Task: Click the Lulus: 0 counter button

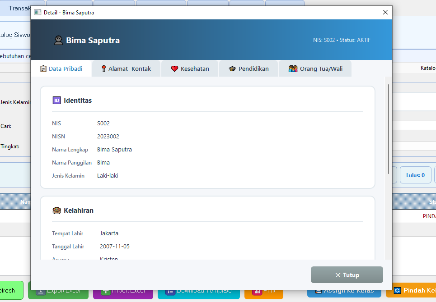Action: coord(415,175)
